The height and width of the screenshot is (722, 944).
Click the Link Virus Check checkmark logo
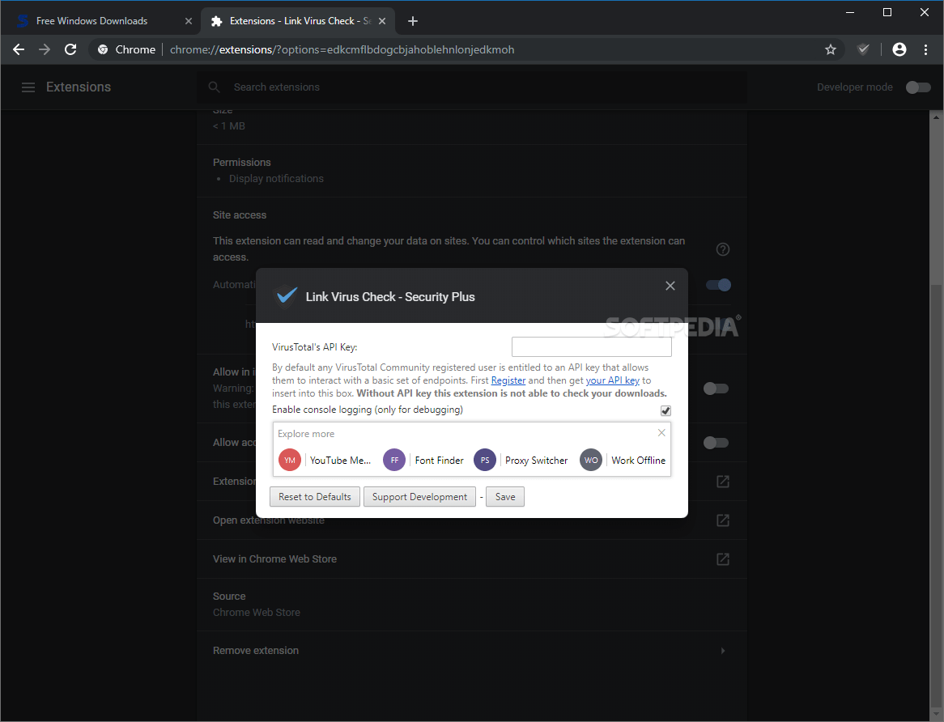(285, 296)
